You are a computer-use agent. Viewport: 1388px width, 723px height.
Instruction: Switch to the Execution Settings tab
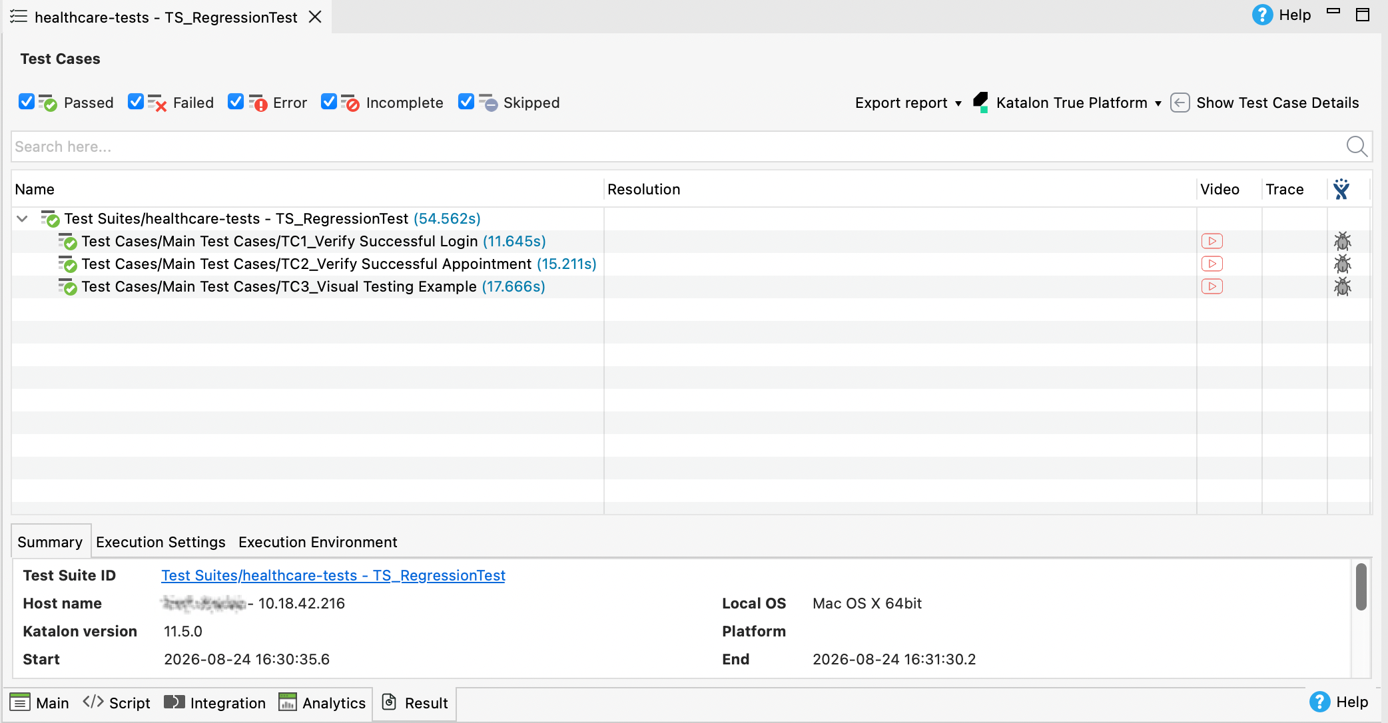click(x=161, y=542)
